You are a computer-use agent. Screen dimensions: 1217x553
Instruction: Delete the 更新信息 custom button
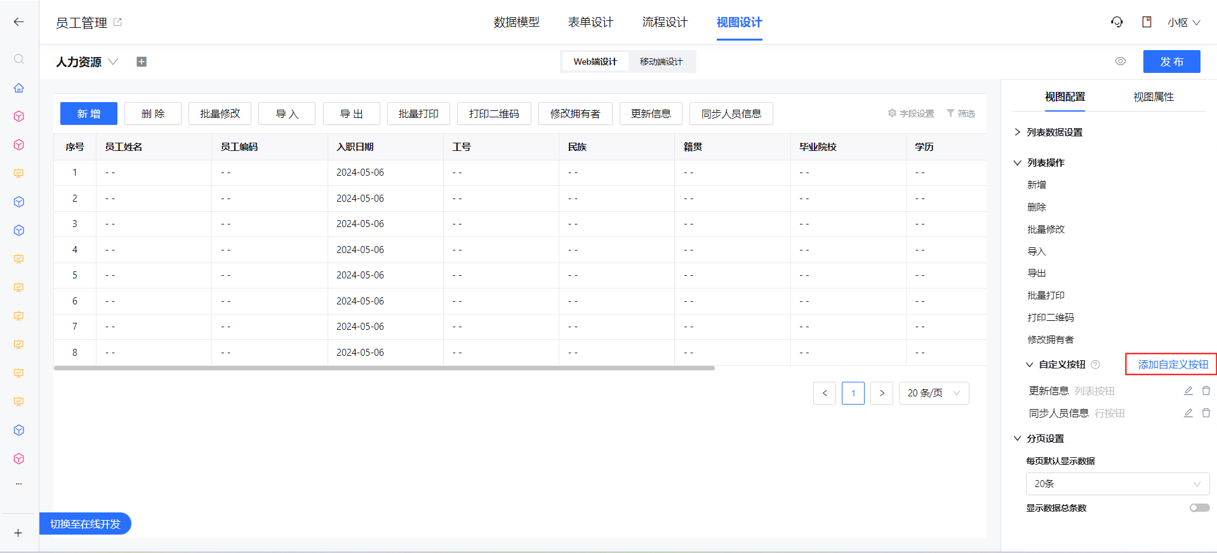point(1206,391)
